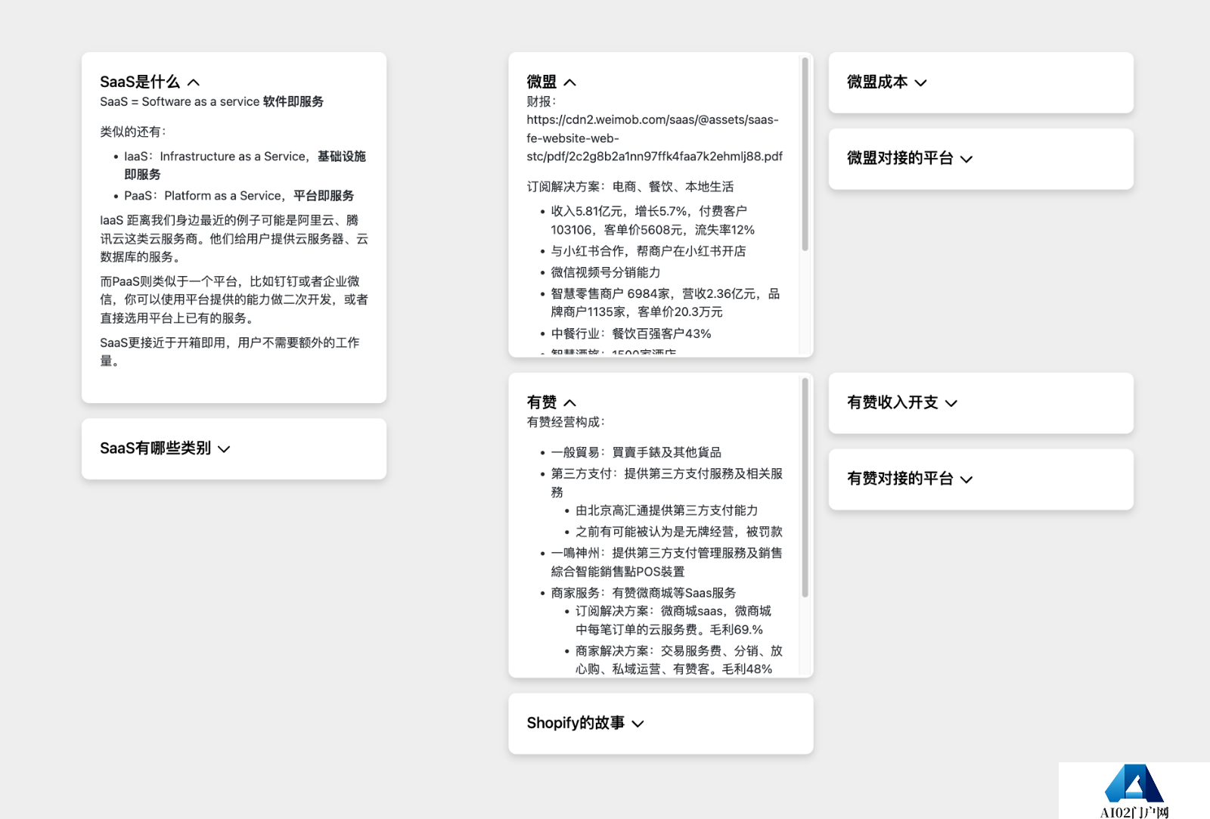Expand the SaaS有哪些类别 card chevron
The height and width of the screenshot is (819, 1210).
(224, 449)
